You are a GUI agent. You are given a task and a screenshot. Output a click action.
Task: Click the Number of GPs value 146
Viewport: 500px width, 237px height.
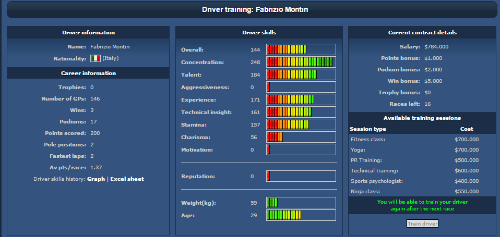click(95, 99)
